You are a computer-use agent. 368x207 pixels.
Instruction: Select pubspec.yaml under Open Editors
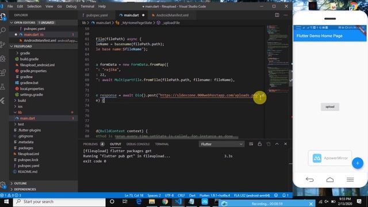coord(44,29)
